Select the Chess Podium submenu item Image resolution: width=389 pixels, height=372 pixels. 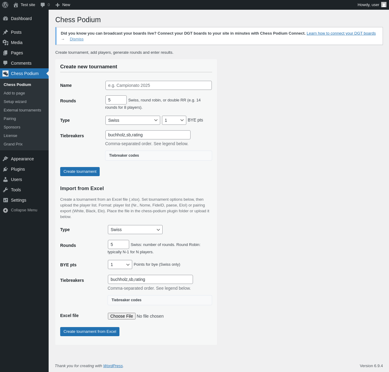pyautogui.click(x=17, y=85)
